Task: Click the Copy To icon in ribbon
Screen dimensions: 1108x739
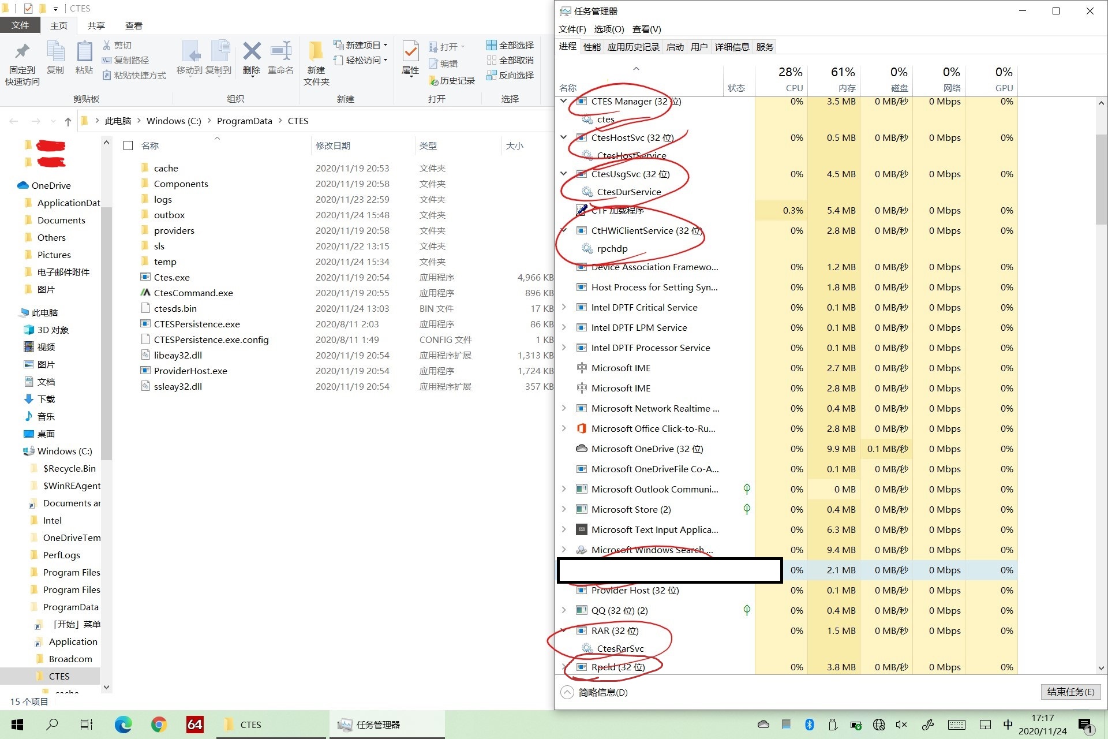Action: click(x=220, y=51)
